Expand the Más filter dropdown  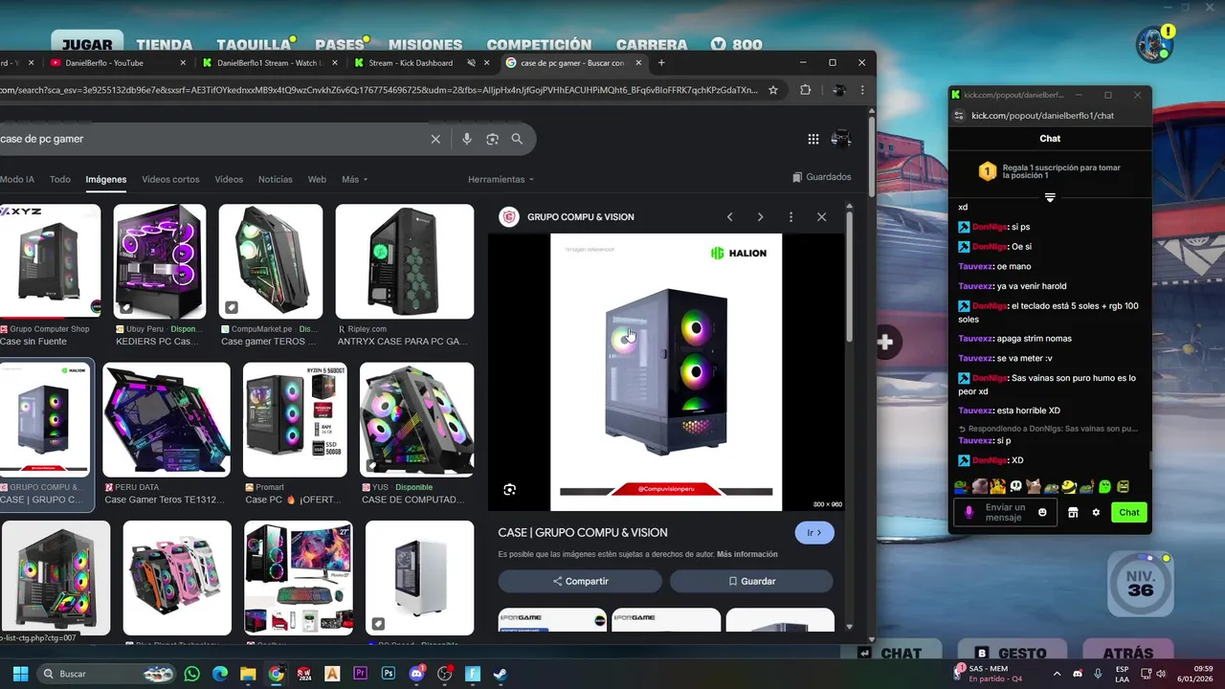pos(354,179)
